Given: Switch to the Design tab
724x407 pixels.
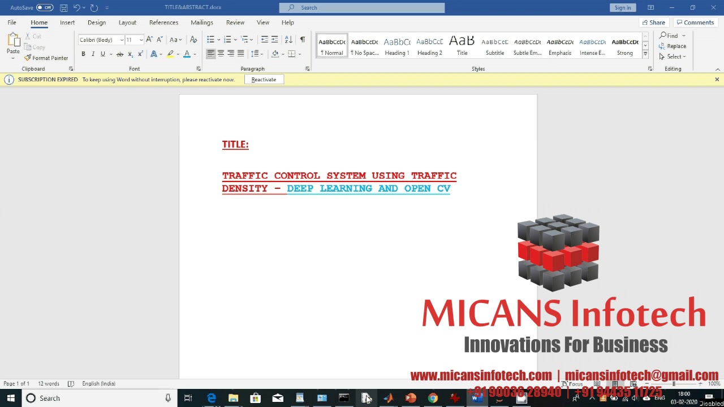Looking at the screenshot, I should [x=97, y=23].
